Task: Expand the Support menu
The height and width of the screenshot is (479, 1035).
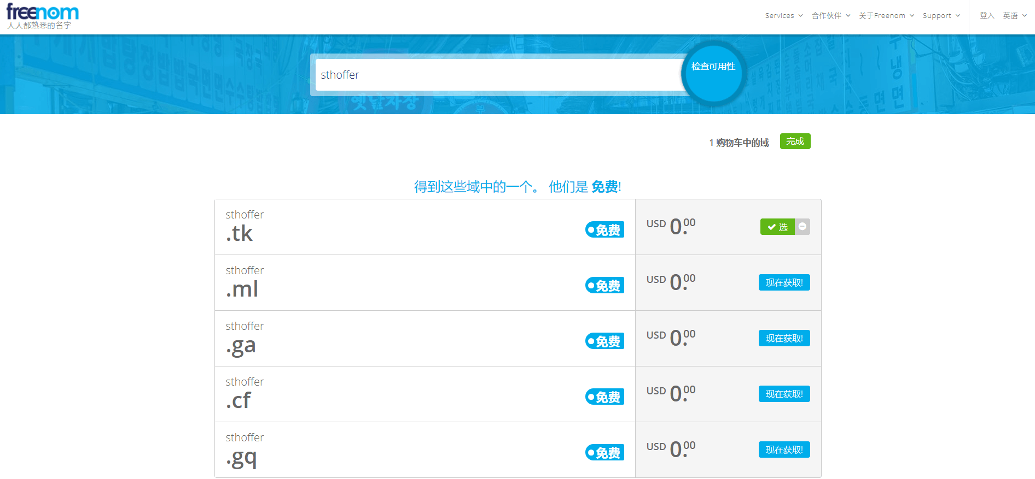Action: click(x=941, y=16)
